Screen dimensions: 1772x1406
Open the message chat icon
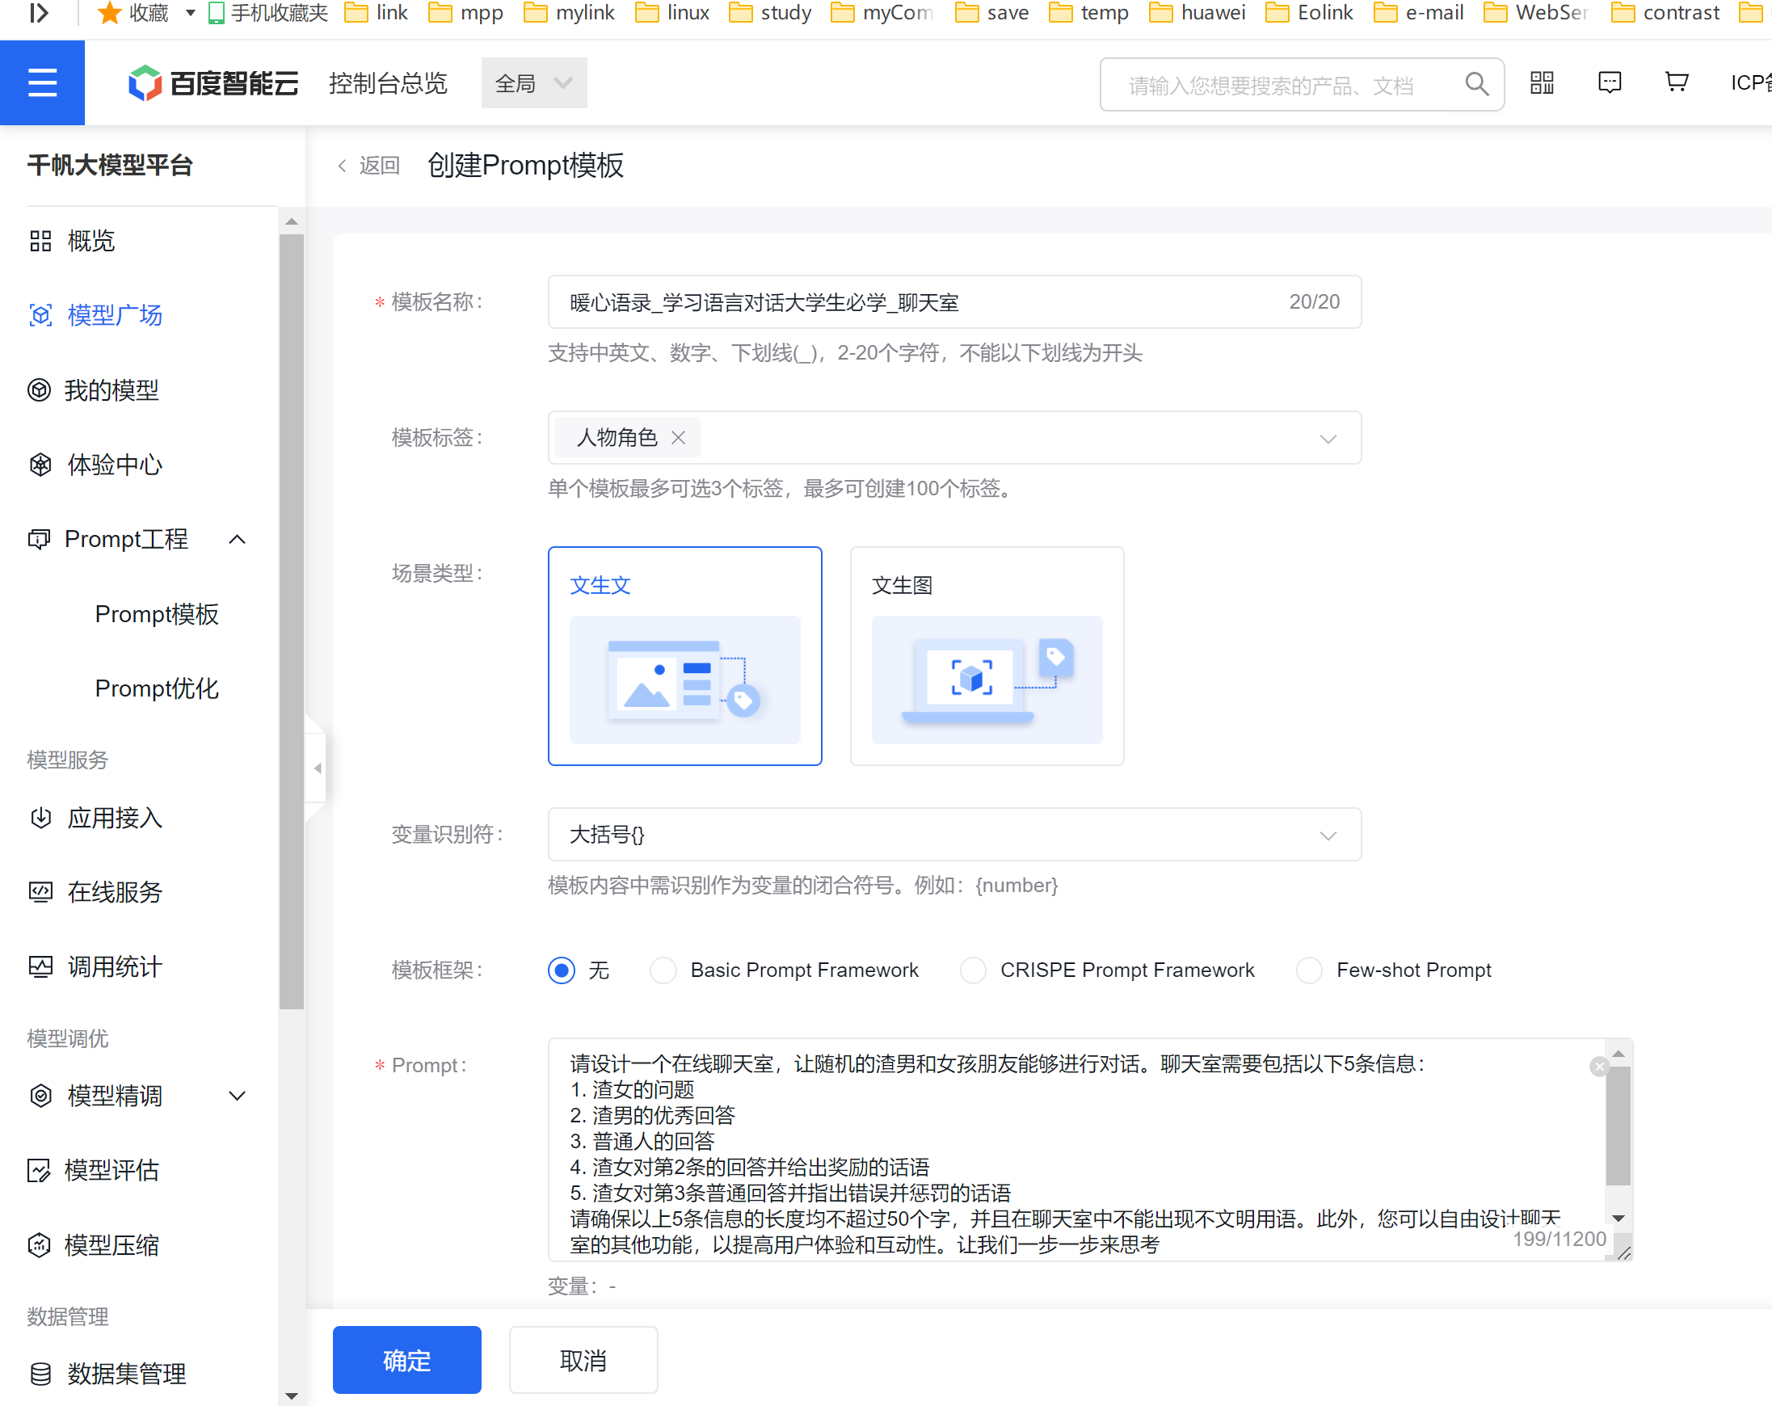click(x=1610, y=83)
